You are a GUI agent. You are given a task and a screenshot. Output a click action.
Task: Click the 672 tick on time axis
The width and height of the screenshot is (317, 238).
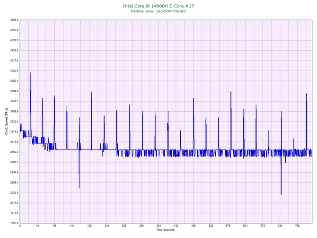pos(263,226)
